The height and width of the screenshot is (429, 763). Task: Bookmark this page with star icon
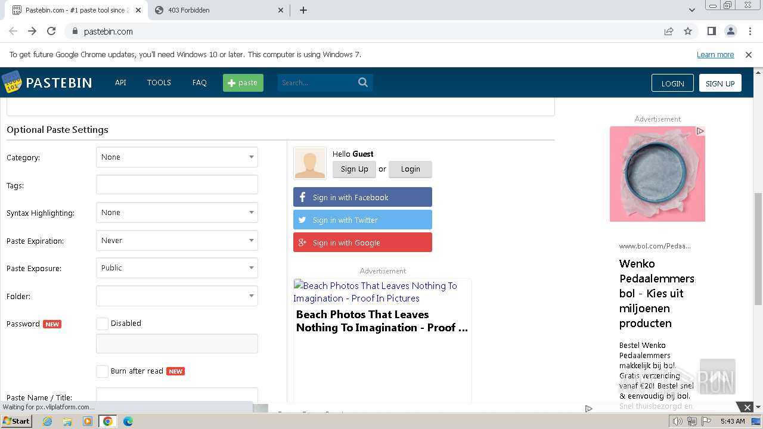pyautogui.click(x=688, y=31)
